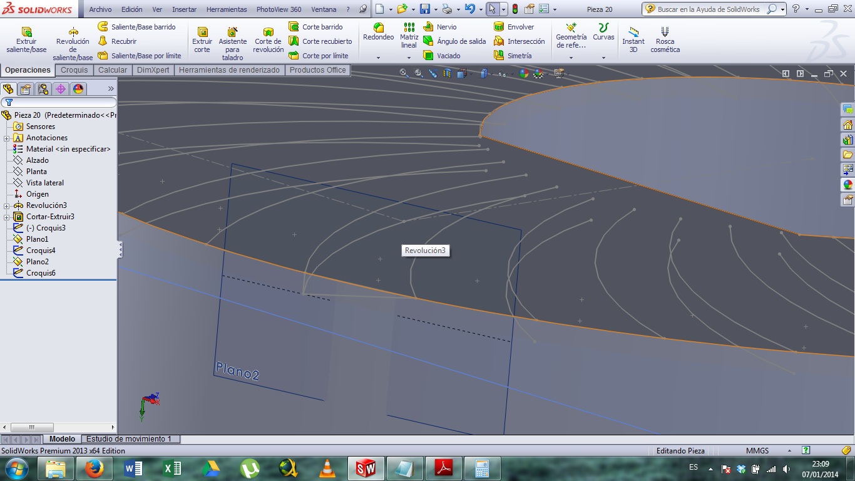Select the Intersección tool

click(x=520, y=41)
